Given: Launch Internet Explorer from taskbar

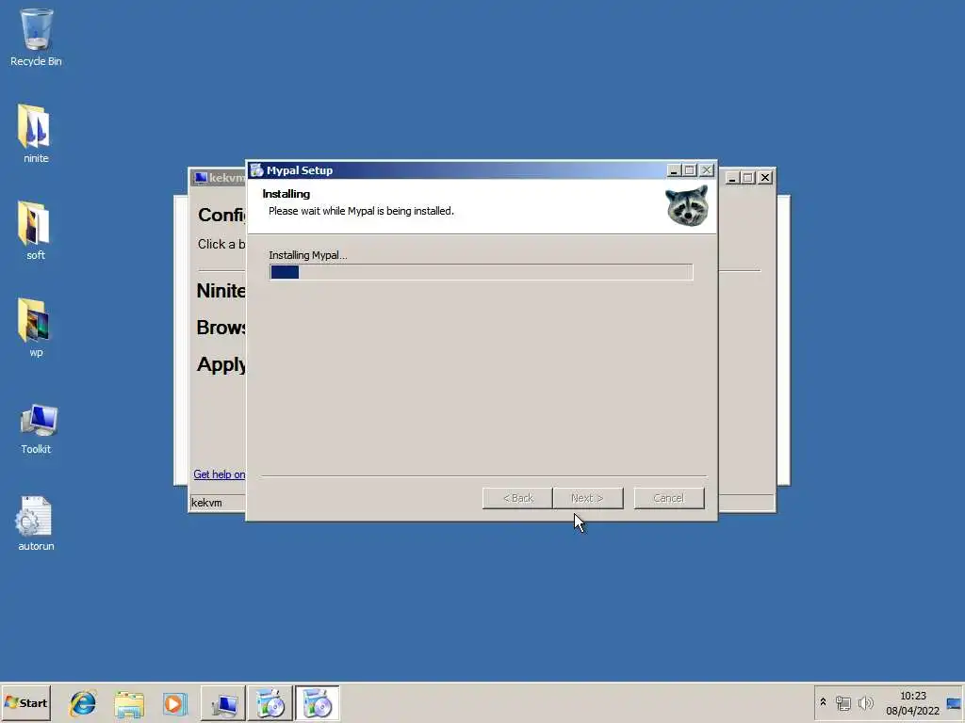Looking at the screenshot, I should click(x=83, y=703).
